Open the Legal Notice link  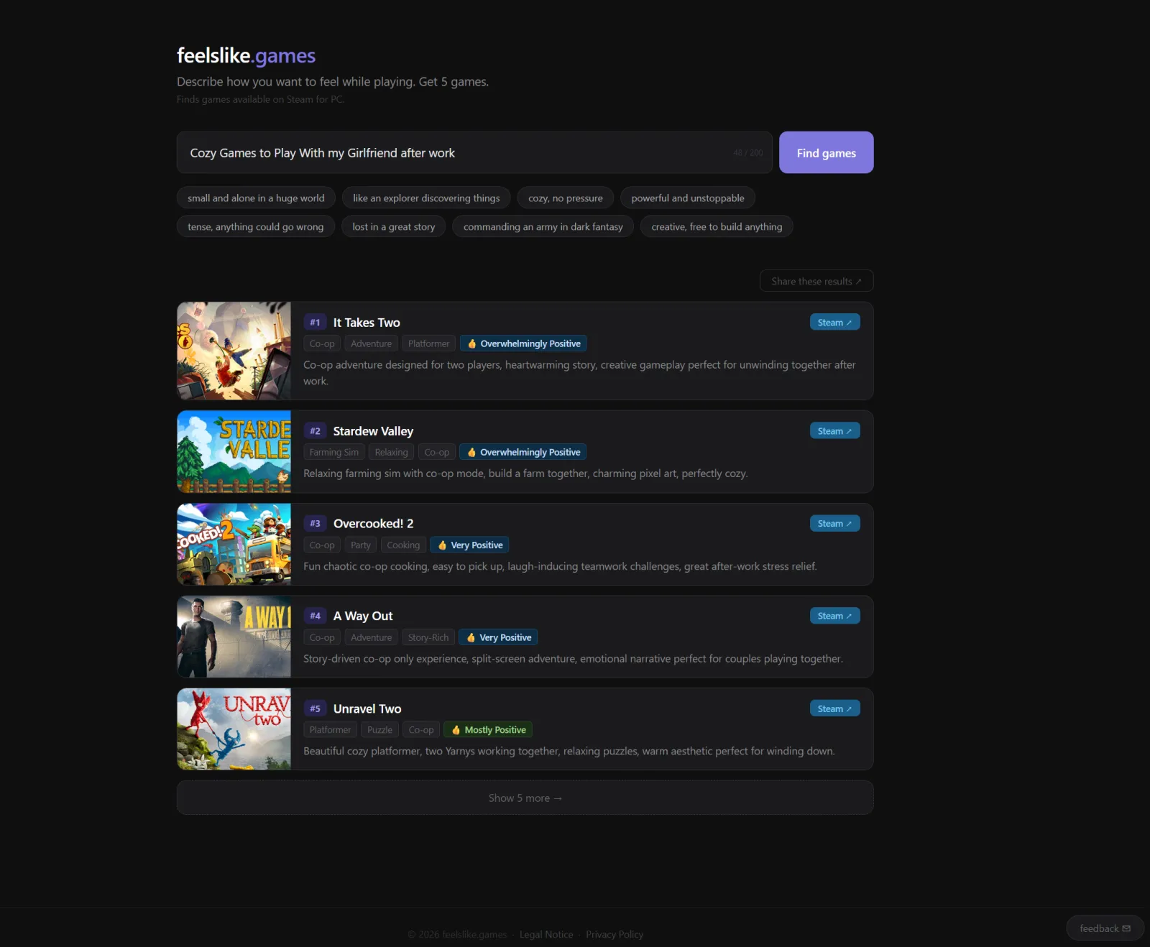[546, 934]
